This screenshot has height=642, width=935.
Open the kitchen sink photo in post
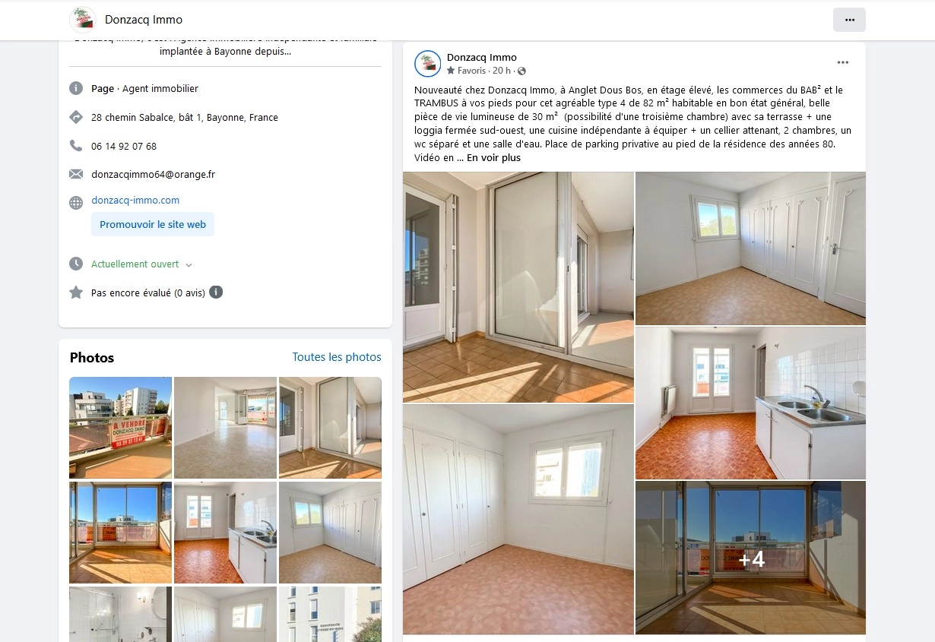click(x=751, y=403)
